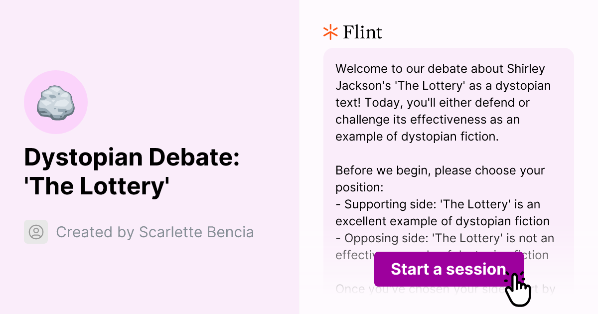The height and width of the screenshot is (314, 598).
Task: Click the Start a session button
Action: coord(448,269)
